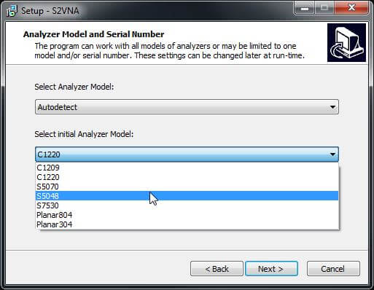The height and width of the screenshot is (290, 374).
Task: Collapse the initial Analyzer Model combo box
Action: (187, 154)
